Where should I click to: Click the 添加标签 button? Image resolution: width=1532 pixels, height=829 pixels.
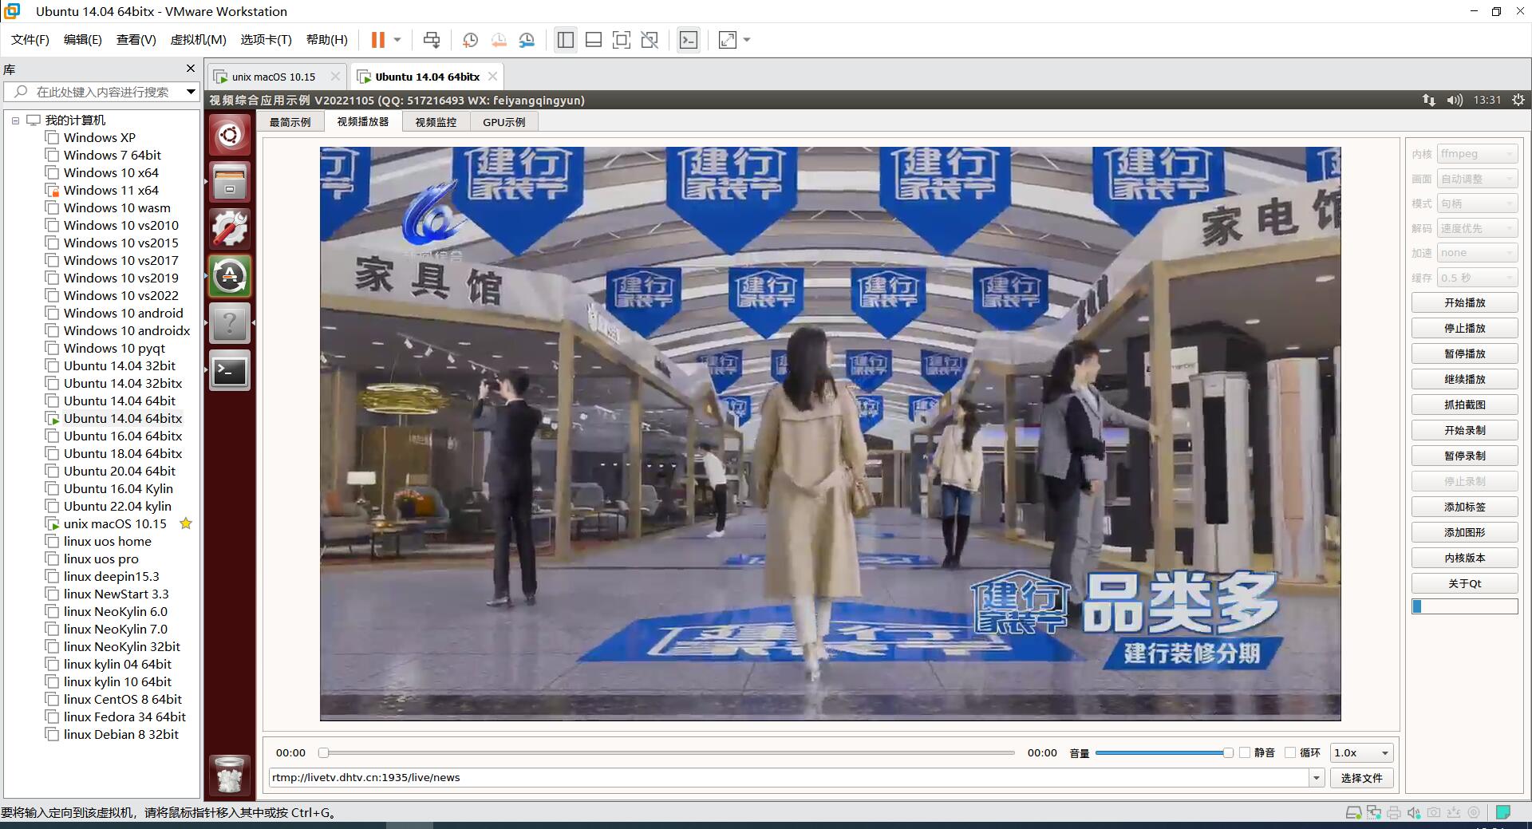(1464, 507)
